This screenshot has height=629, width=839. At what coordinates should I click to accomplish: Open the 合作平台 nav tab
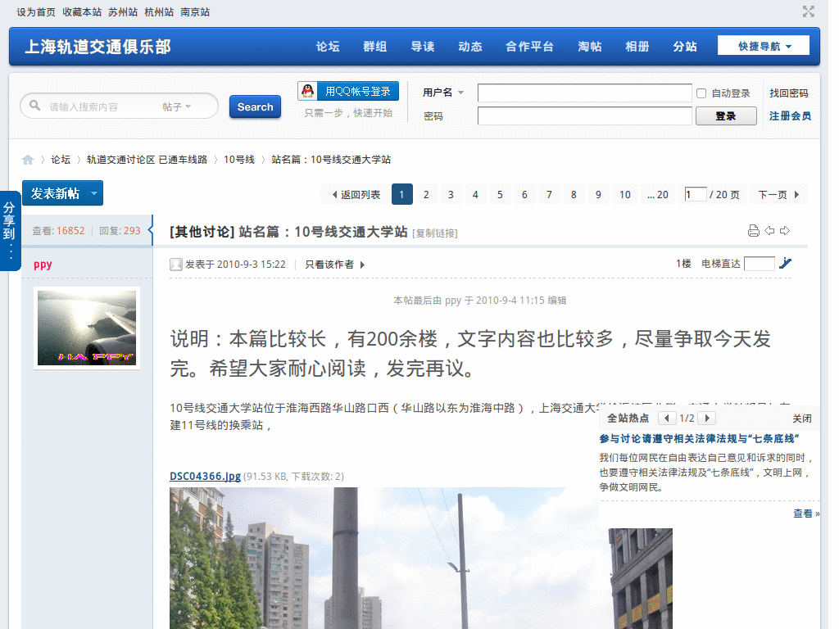pyautogui.click(x=529, y=47)
